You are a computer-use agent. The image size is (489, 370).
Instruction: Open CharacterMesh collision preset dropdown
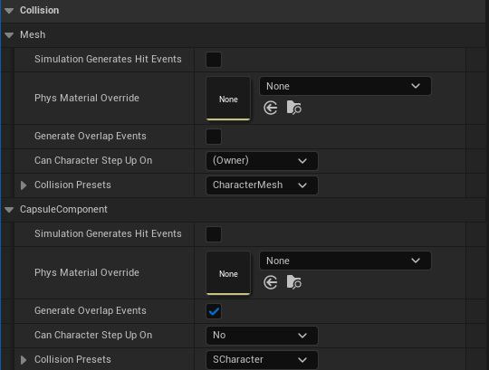(262, 185)
